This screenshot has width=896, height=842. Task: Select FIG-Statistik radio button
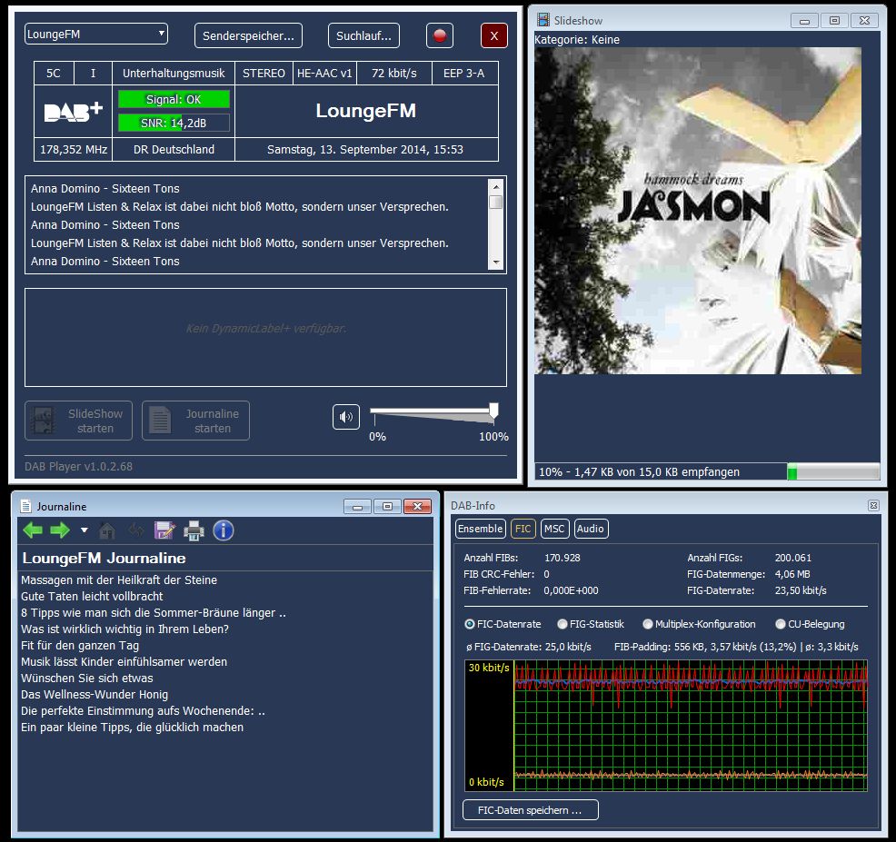pos(562,624)
